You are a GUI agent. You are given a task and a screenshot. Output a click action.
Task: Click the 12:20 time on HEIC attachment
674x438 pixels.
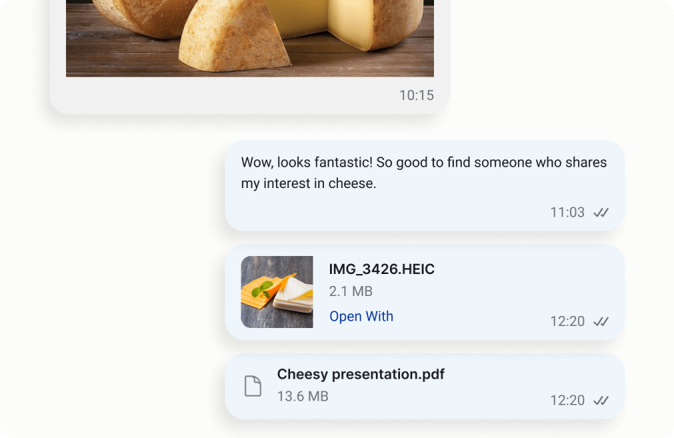[567, 321]
